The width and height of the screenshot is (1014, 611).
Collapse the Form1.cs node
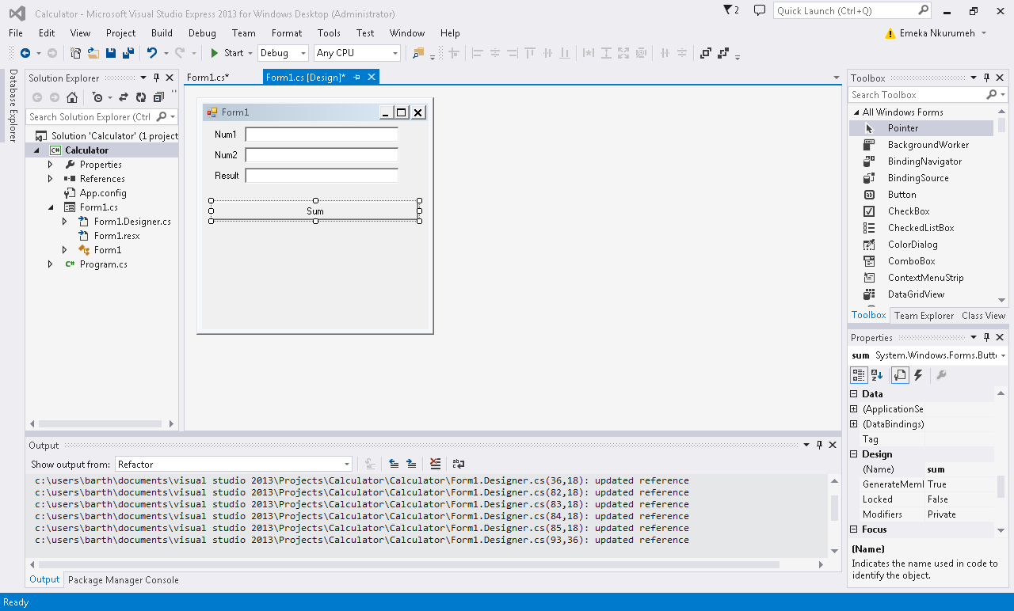tap(51, 207)
